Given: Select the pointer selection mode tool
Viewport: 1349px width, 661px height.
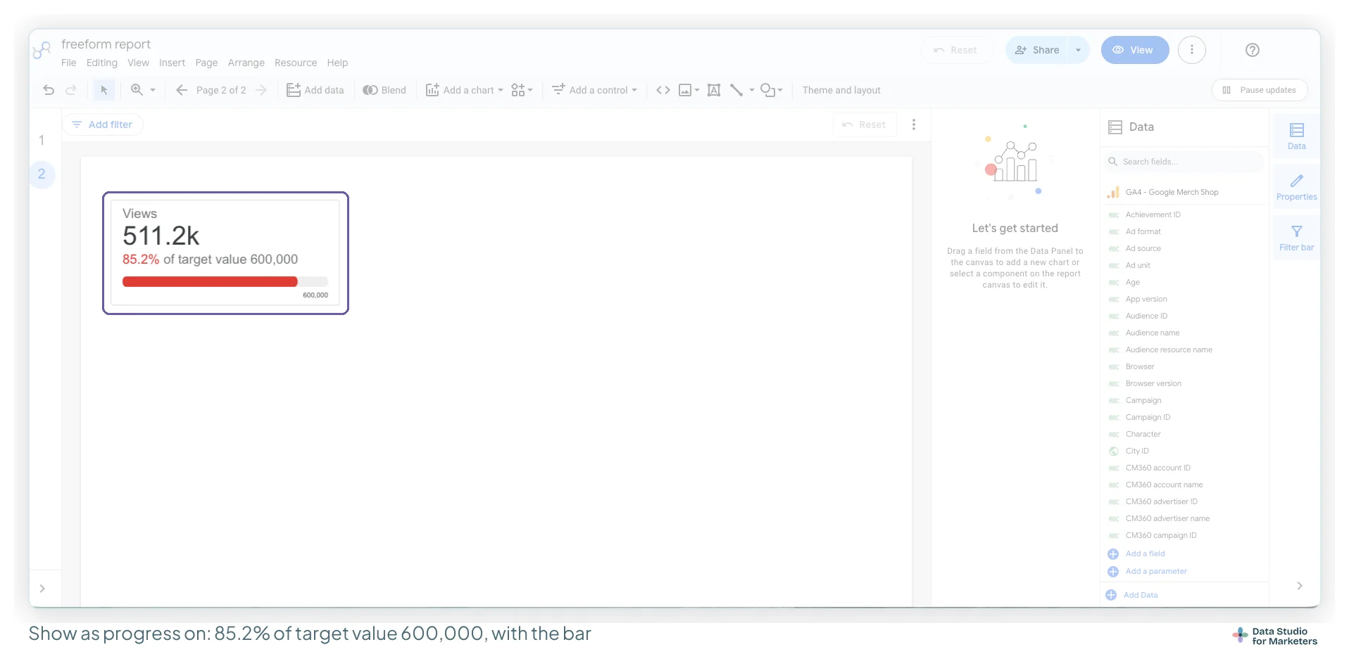Looking at the screenshot, I should (103, 90).
